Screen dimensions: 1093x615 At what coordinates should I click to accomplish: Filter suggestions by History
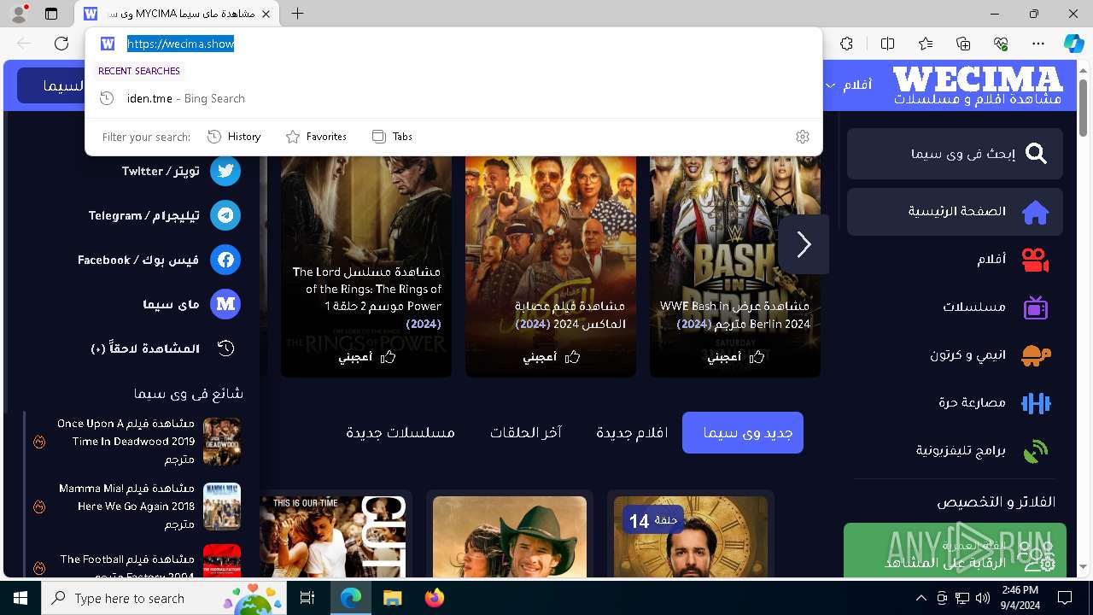tap(234, 137)
